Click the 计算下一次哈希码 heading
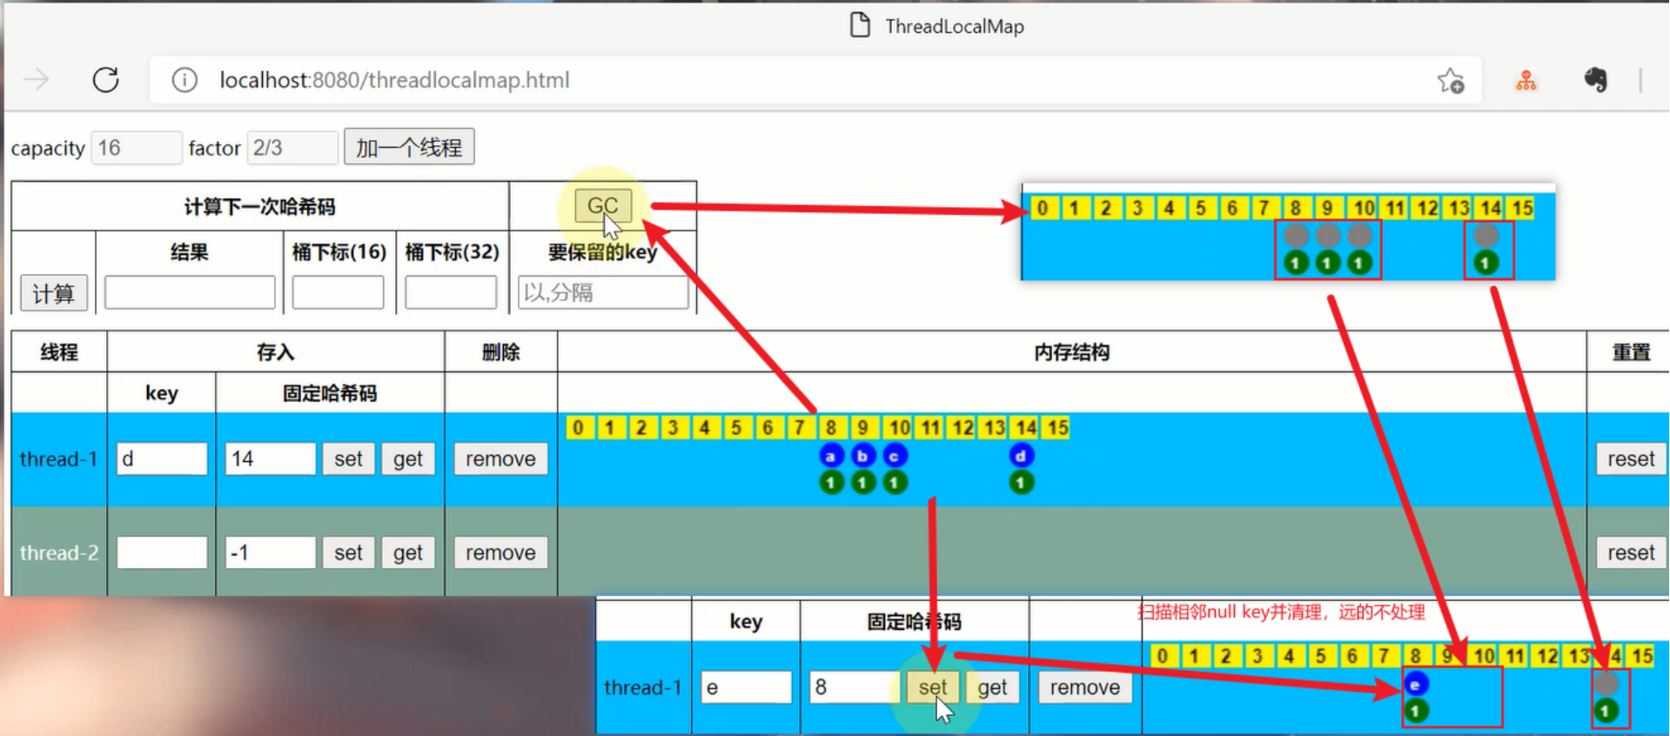 pyautogui.click(x=259, y=207)
